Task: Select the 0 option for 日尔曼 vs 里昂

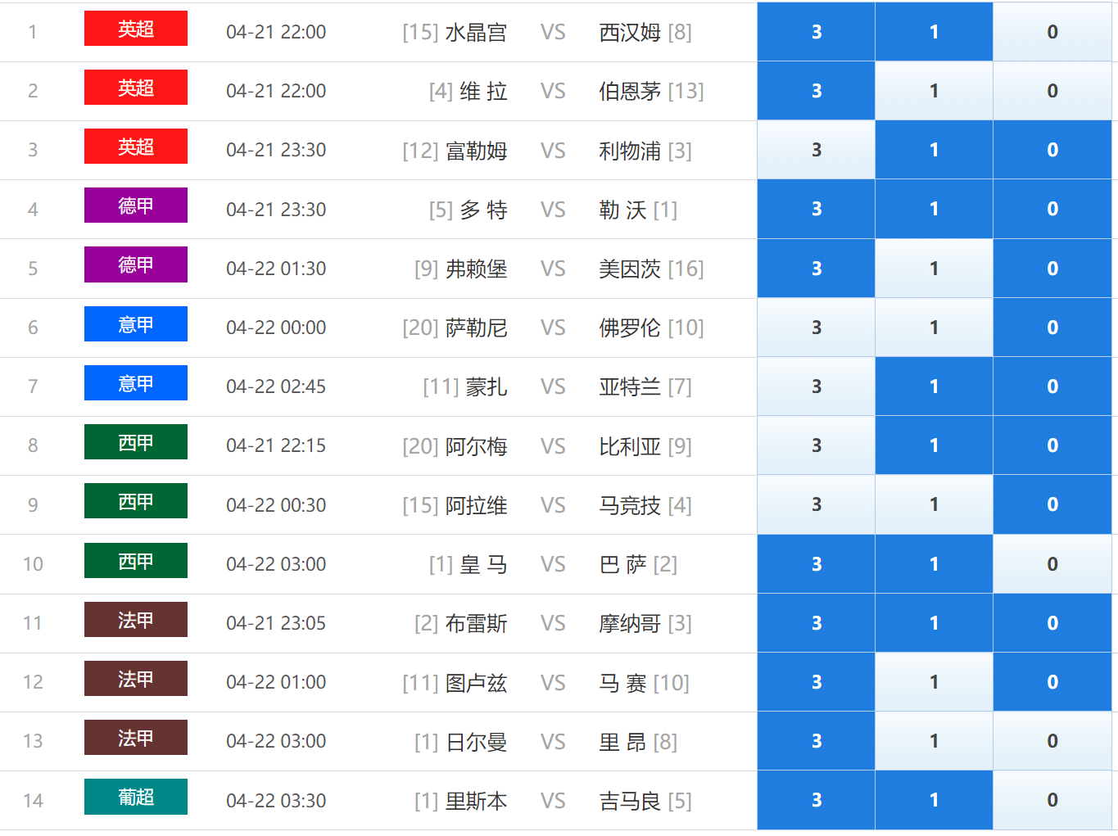Action: [x=1052, y=741]
